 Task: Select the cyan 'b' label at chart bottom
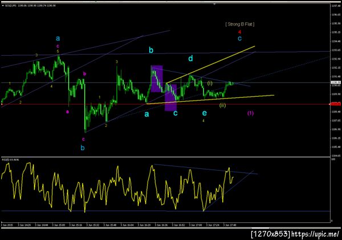83,148
